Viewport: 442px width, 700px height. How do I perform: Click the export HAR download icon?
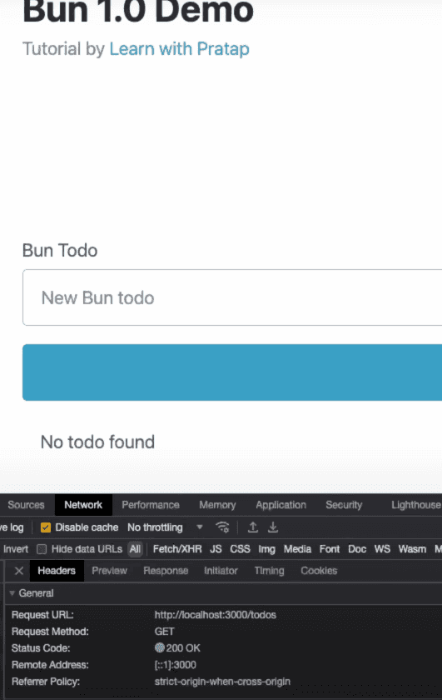(273, 527)
